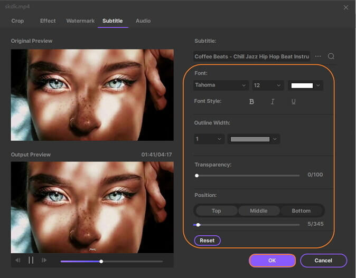Open the Watermark tab
356x278 pixels.
coord(80,21)
